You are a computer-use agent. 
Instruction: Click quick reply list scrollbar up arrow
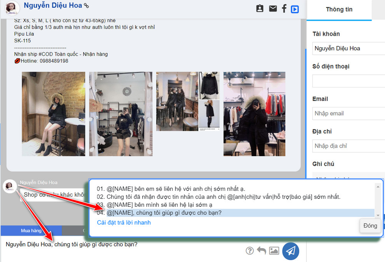pos(378,187)
